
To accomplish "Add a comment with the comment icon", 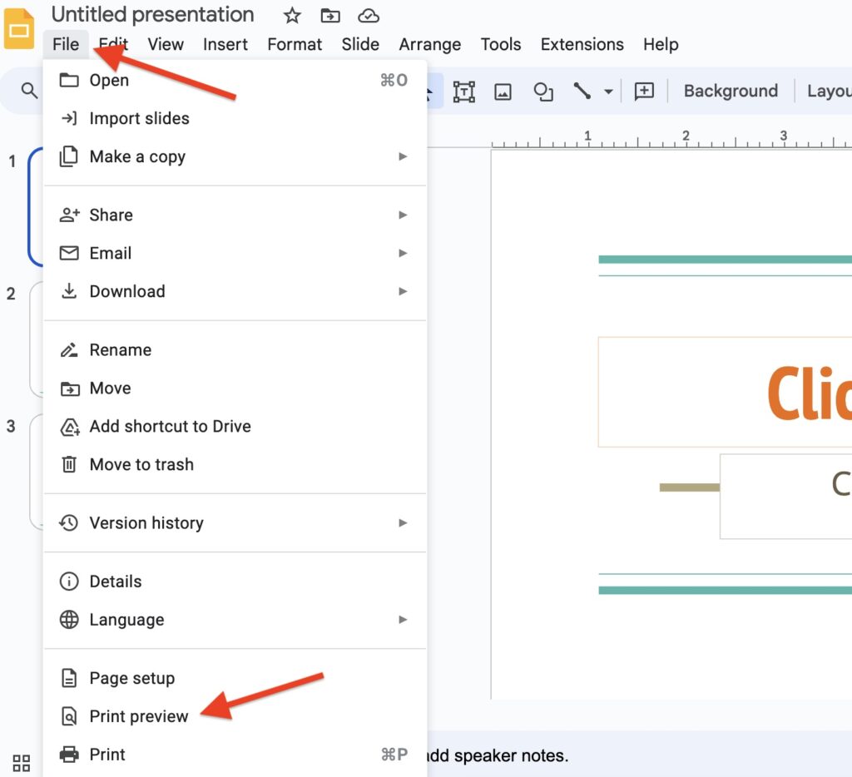I will [x=643, y=92].
